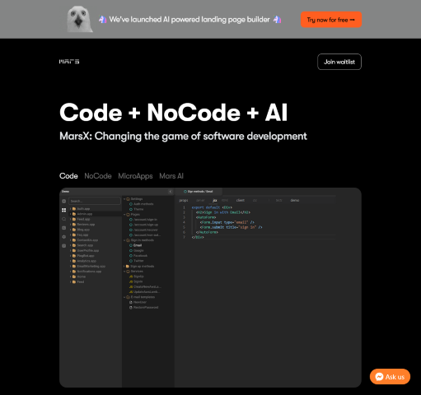Expand the Admin.app folder arrow
421x395 pixels.
(x=71, y=214)
